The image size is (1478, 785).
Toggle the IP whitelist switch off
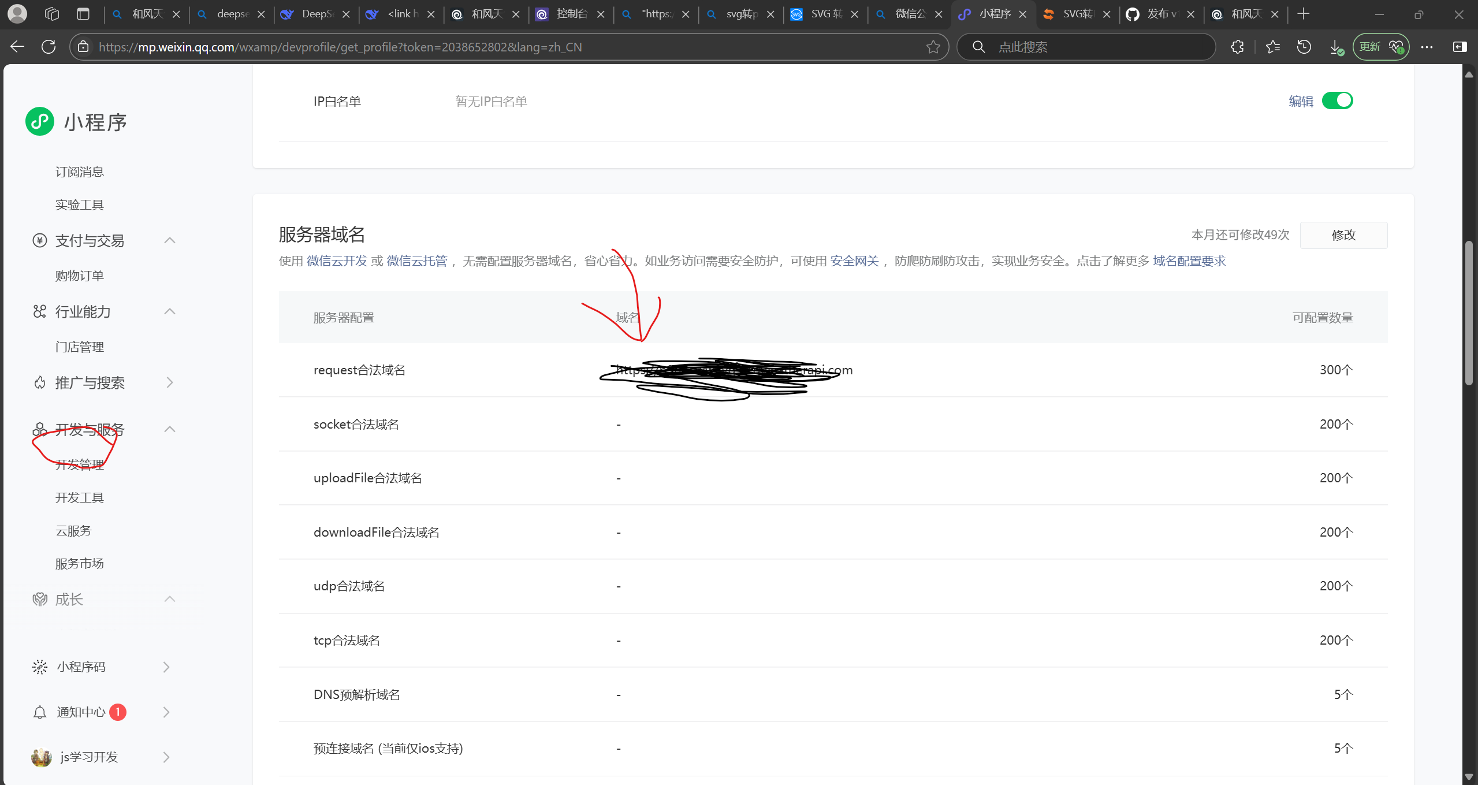1337,101
